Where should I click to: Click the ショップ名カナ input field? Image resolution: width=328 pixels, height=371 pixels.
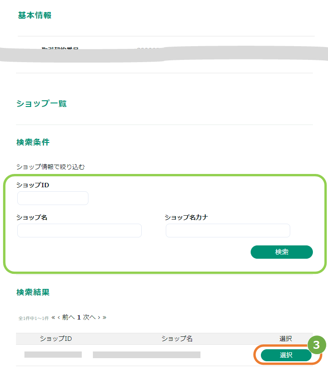point(228,230)
